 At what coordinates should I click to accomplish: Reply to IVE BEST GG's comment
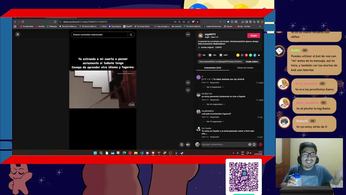(215, 100)
